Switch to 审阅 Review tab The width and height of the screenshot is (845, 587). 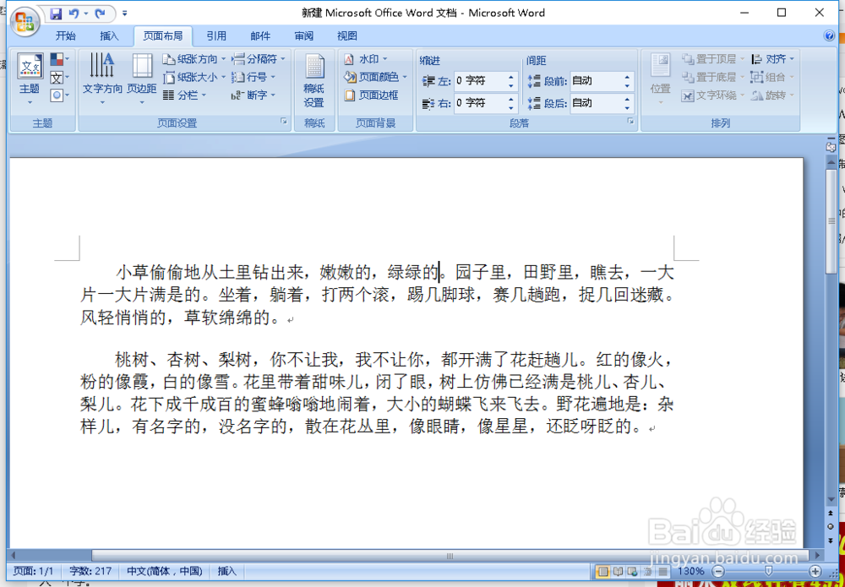click(x=304, y=36)
